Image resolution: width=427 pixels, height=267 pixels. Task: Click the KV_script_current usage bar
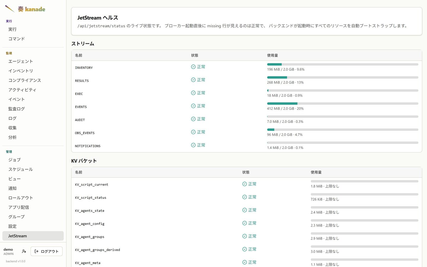pos(364,181)
